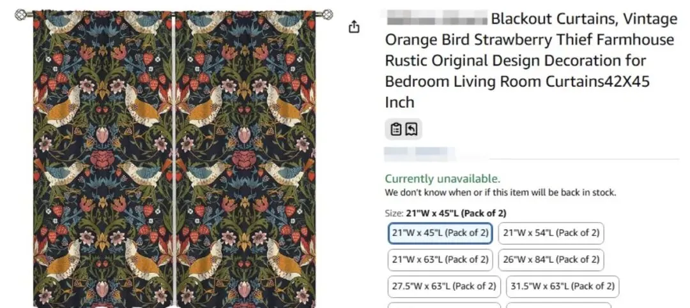Pick the 21"W x 63"L (Pack of 2) size
The height and width of the screenshot is (308, 690).
pyautogui.click(x=440, y=260)
